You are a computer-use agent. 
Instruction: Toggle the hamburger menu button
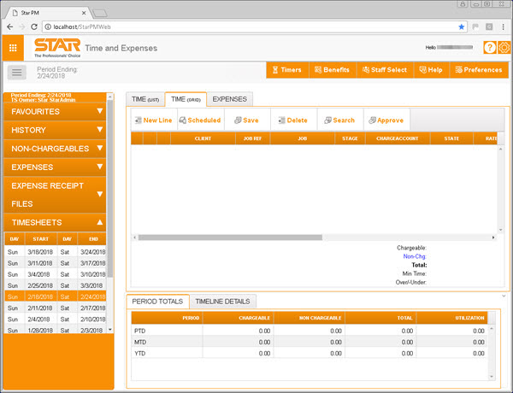coord(17,73)
